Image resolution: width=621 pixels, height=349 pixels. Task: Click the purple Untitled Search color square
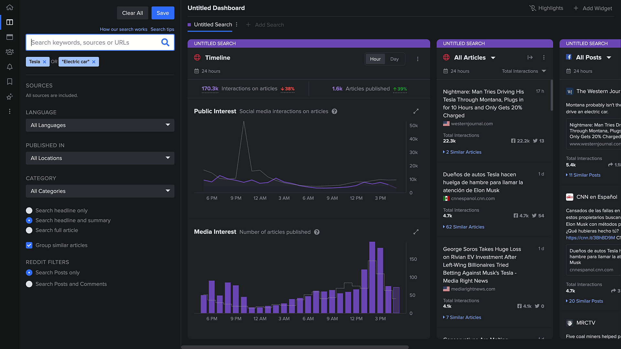pyautogui.click(x=189, y=25)
